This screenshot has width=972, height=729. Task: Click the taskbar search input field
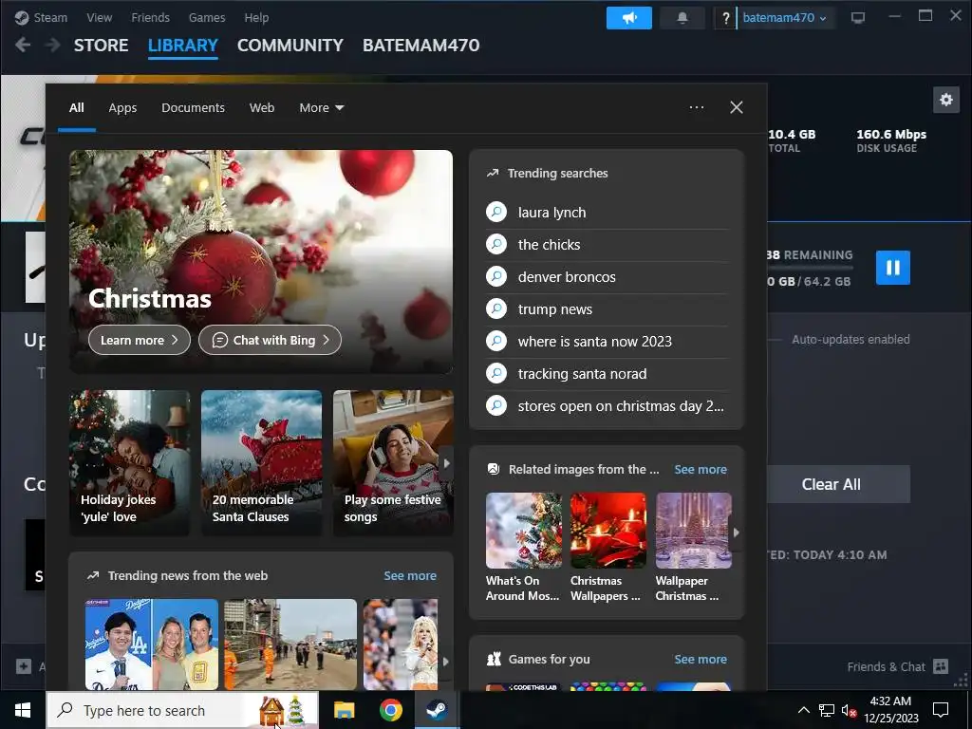[x=183, y=710]
